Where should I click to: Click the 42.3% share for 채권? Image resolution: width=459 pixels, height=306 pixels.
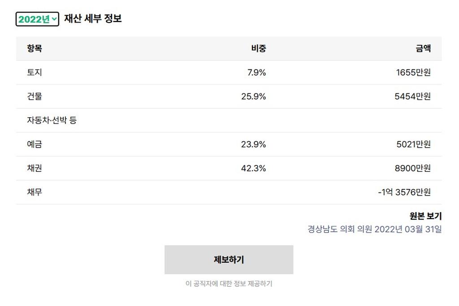pos(253,168)
